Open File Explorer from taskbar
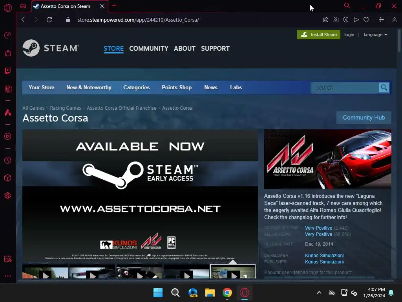402x302 pixels. [x=210, y=293]
